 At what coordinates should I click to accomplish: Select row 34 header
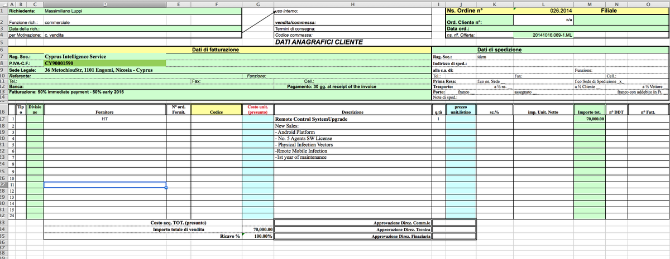pyautogui.click(x=3, y=229)
